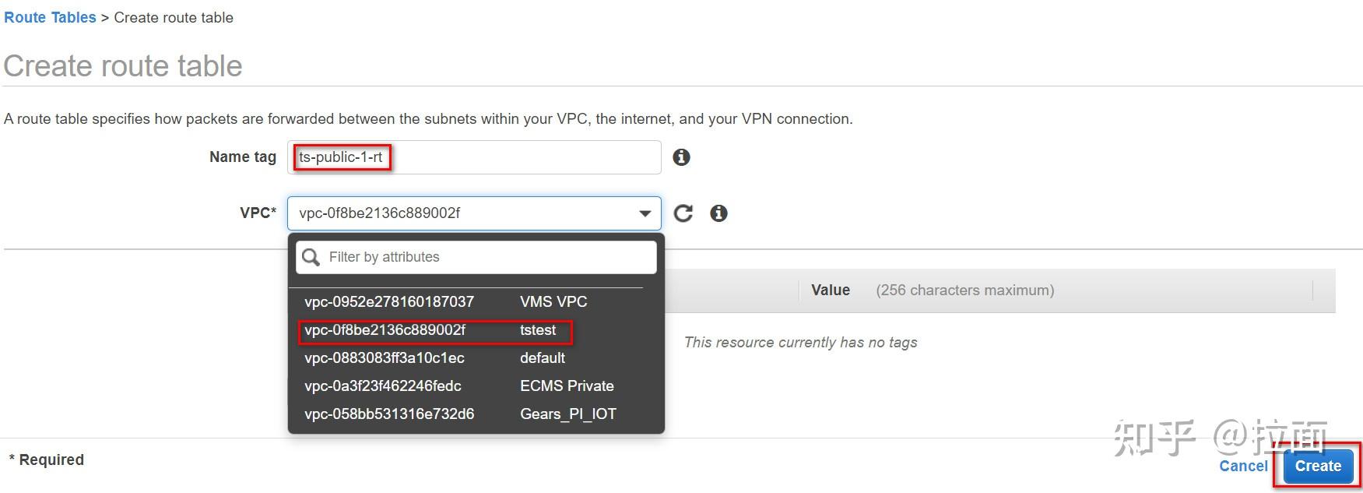
Task: Click info icon beside Name tag field
Action: point(682,157)
